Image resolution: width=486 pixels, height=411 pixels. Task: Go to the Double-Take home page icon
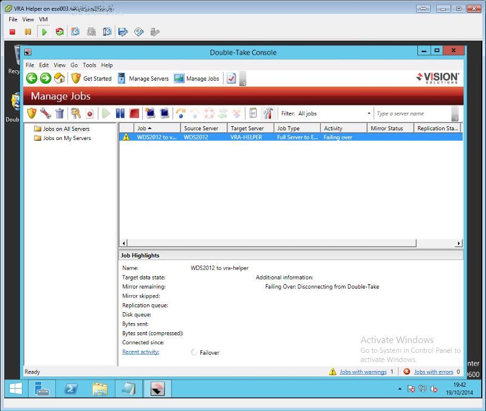click(60, 78)
